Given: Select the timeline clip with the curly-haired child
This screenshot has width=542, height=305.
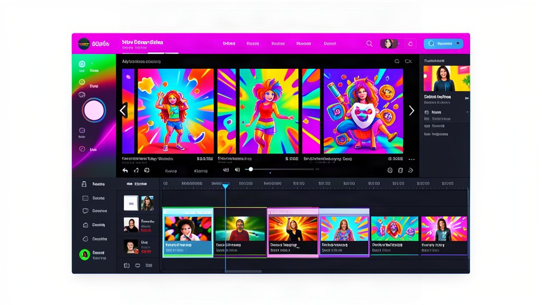Looking at the screenshot, I should (x=188, y=232).
